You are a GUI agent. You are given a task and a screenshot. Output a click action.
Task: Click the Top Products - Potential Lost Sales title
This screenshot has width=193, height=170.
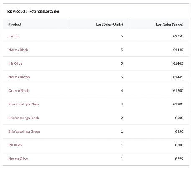33,11
